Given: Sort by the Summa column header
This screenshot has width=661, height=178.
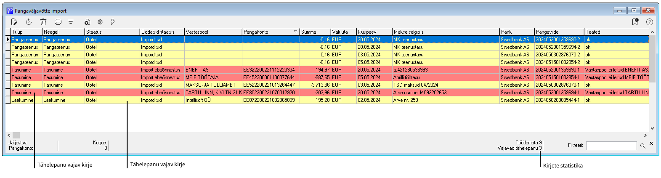Looking at the screenshot, I should click(x=315, y=32).
